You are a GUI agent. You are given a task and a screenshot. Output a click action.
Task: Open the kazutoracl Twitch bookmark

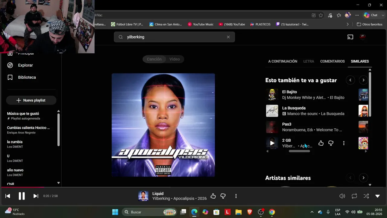292,24
